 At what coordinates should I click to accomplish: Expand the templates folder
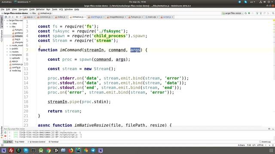7,55
